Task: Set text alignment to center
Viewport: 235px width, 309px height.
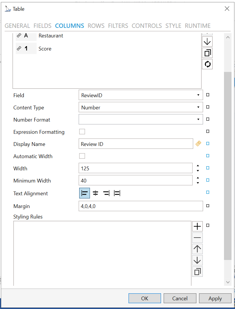Action: tap(95, 193)
